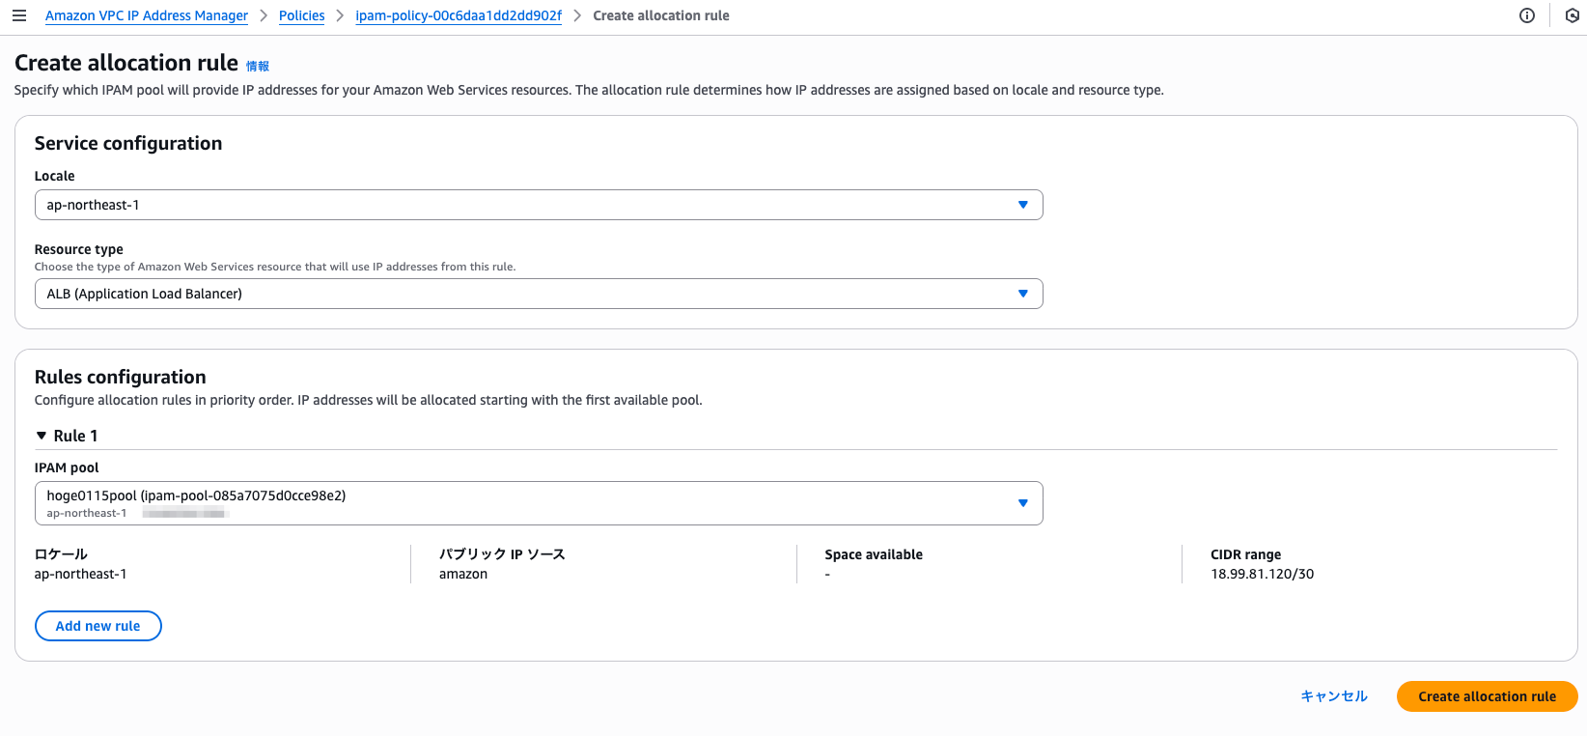Click the Locale field's blue arrow
The image size is (1587, 736).
1022,205
